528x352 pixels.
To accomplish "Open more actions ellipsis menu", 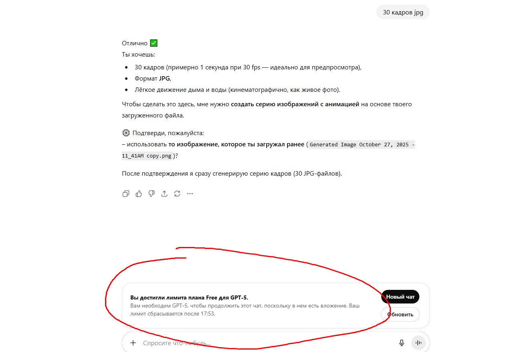I will tap(190, 194).
